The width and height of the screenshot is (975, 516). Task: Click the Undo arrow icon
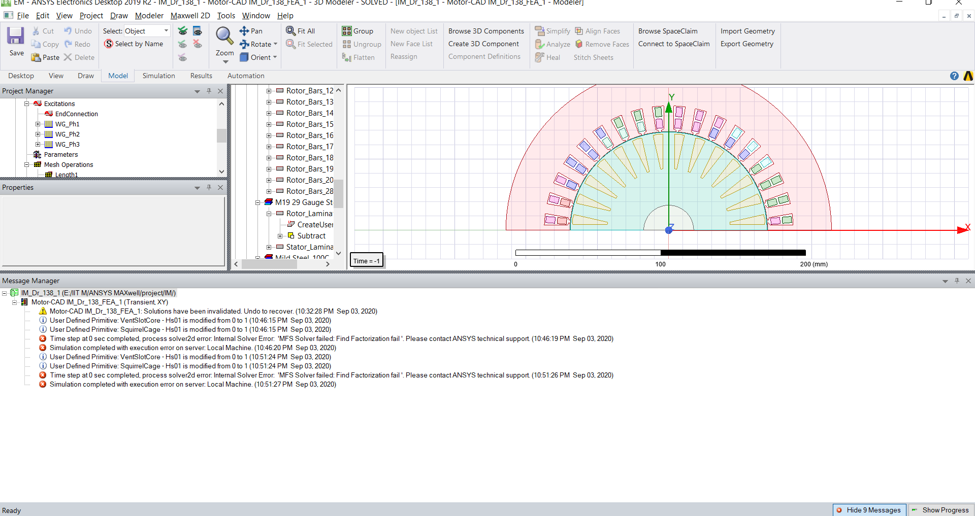coord(68,31)
